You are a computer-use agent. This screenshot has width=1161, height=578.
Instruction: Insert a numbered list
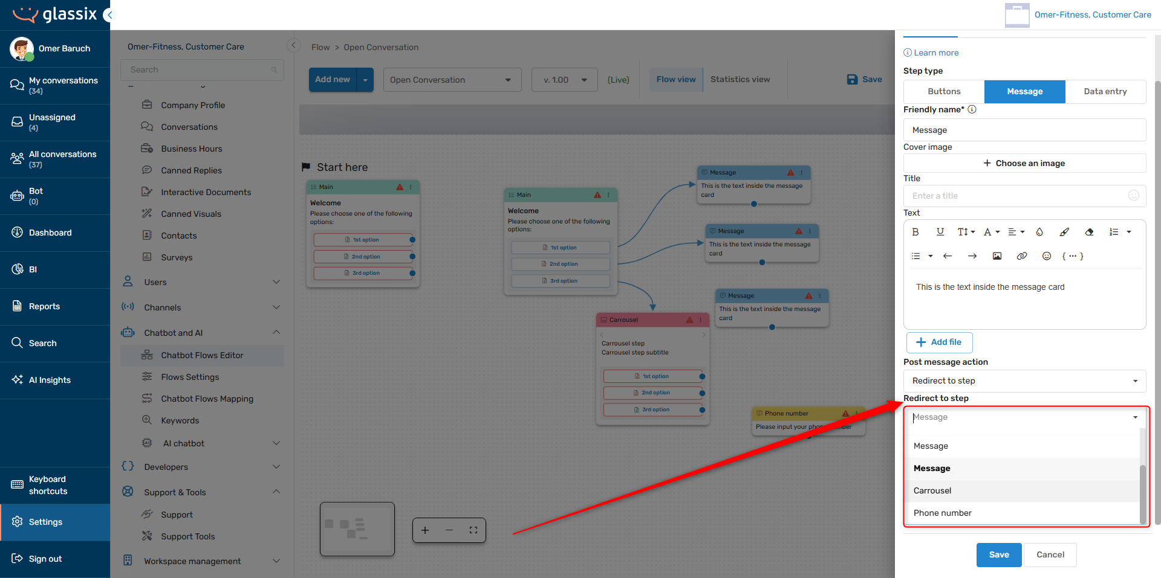coord(1114,232)
